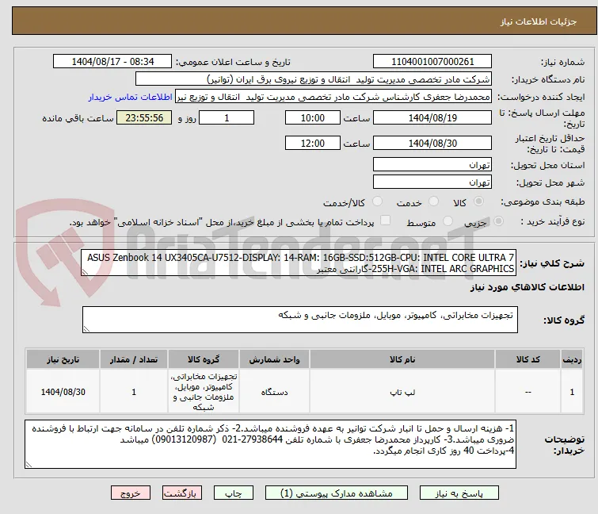Click the 'چاپ' print button
This screenshot has width=598, height=514.
233,493
